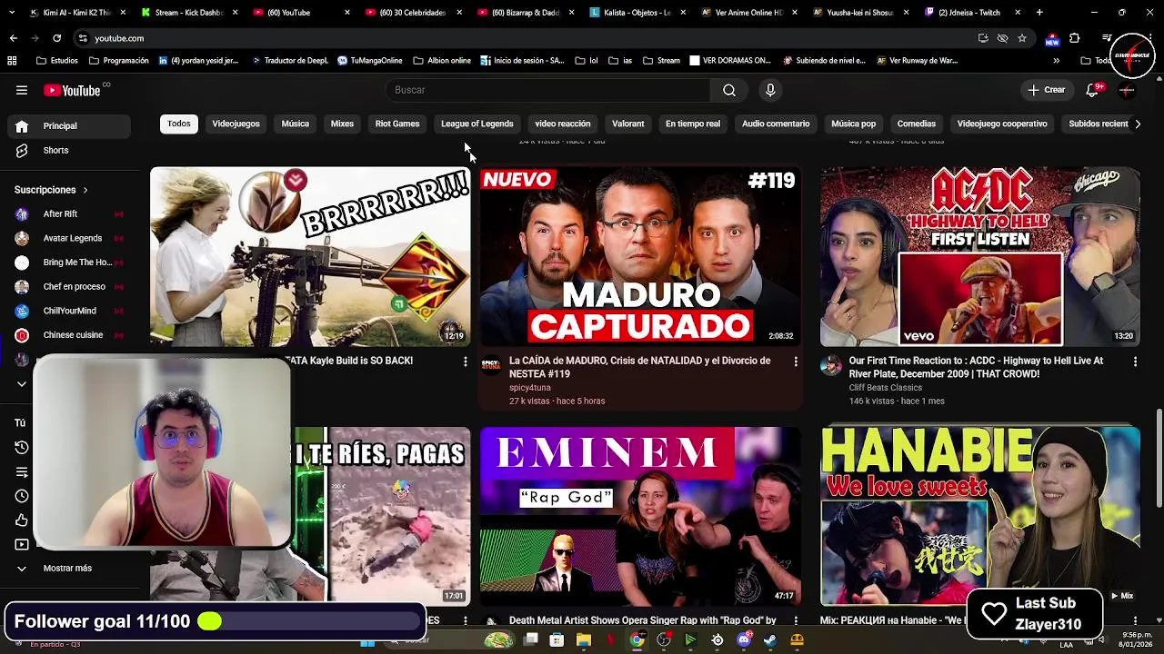
Task: Select the Comedias filter chip
Action: (x=916, y=124)
